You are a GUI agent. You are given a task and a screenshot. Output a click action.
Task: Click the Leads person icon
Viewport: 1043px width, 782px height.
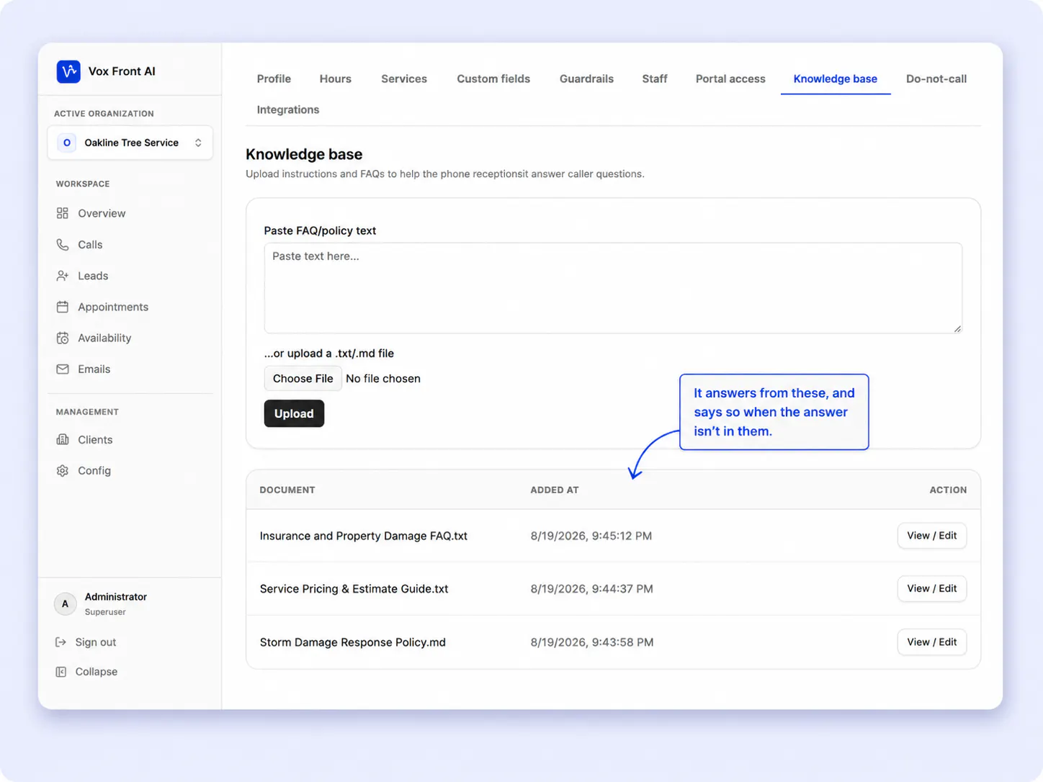(63, 276)
